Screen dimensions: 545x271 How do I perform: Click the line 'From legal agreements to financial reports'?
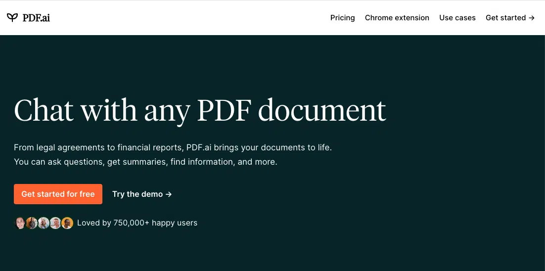point(173,147)
